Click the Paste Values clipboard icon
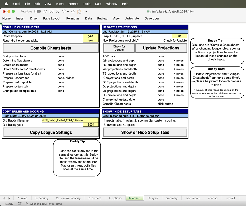Viewport: 246px width, 206px height. pos(79,12)
